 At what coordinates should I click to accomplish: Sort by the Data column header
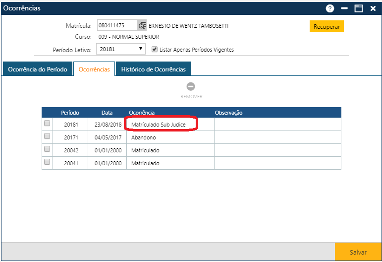click(107, 113)
